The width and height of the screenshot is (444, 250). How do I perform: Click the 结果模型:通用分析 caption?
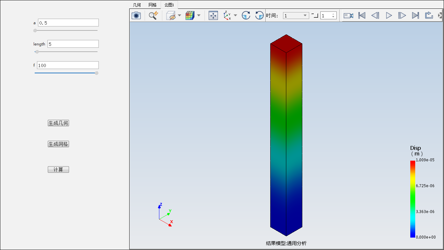click(286, 243)
